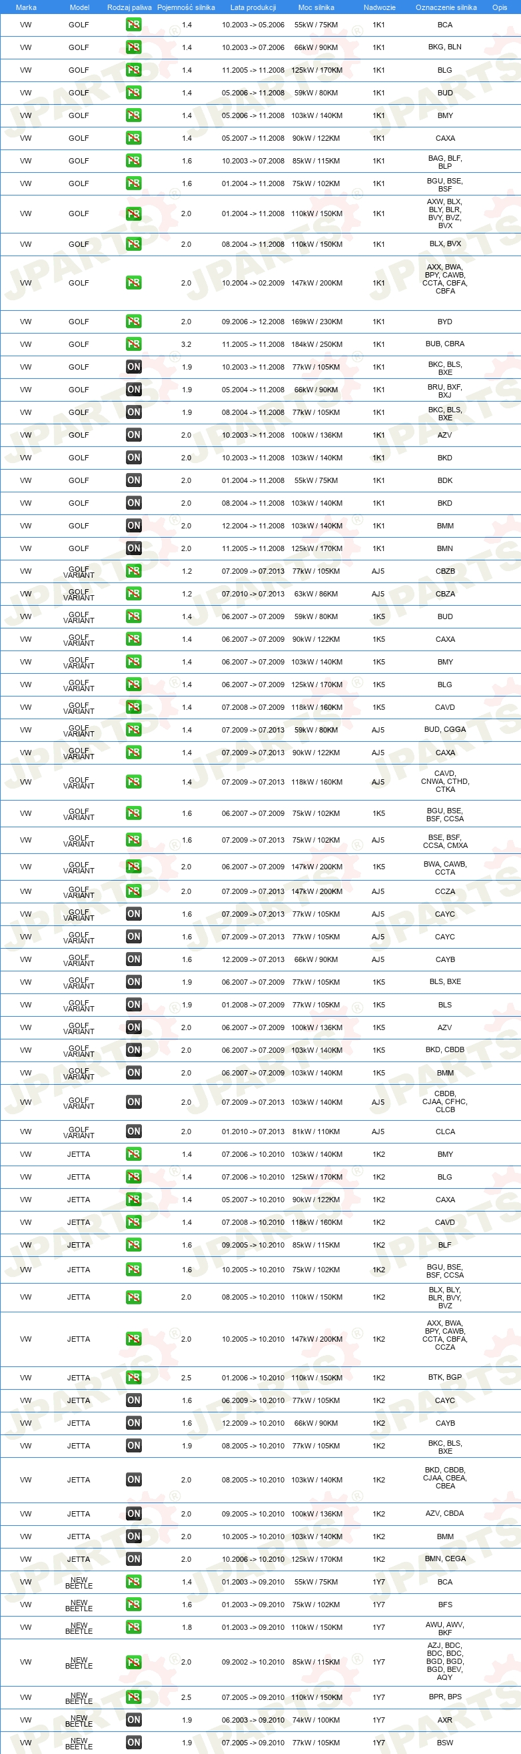Click engine codes BWA, CAWB, CCTA

pos(446,868)
